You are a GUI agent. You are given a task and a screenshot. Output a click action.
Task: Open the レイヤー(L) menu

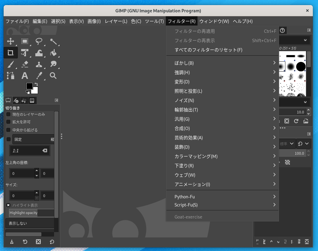[x=116, y=21]
